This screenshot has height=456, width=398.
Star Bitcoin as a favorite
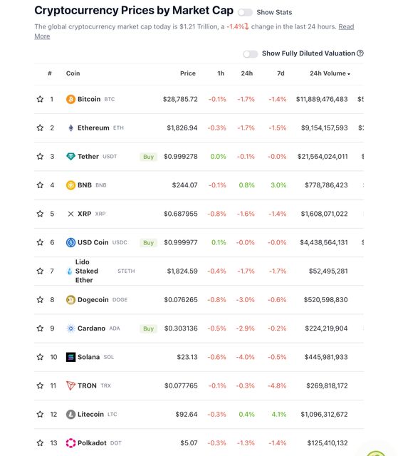(40, 99)
